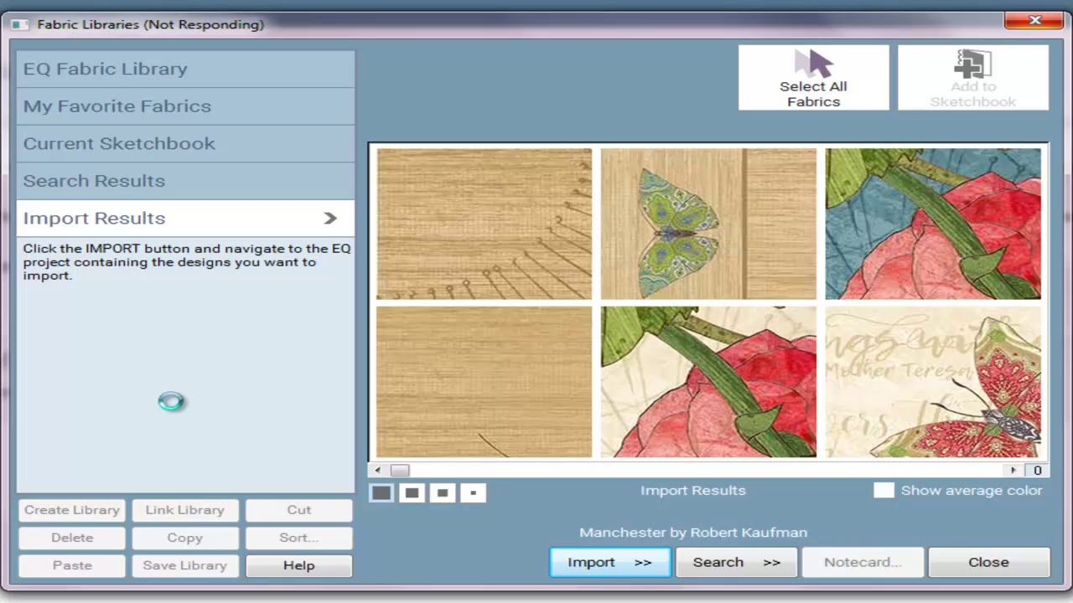Click the Create Library button
Screen dimensions: 1073x603
72,510
